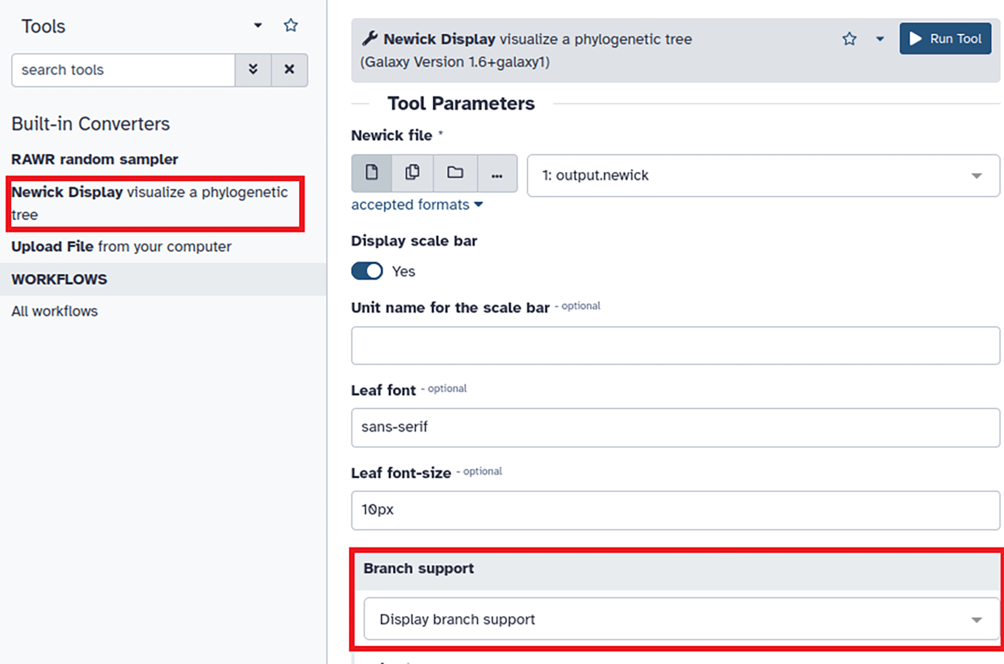Viewport: 1004px width, 664px height.
Task: Edit the Leaf font field containing sans-serif
Action: [x=675, y=427]
